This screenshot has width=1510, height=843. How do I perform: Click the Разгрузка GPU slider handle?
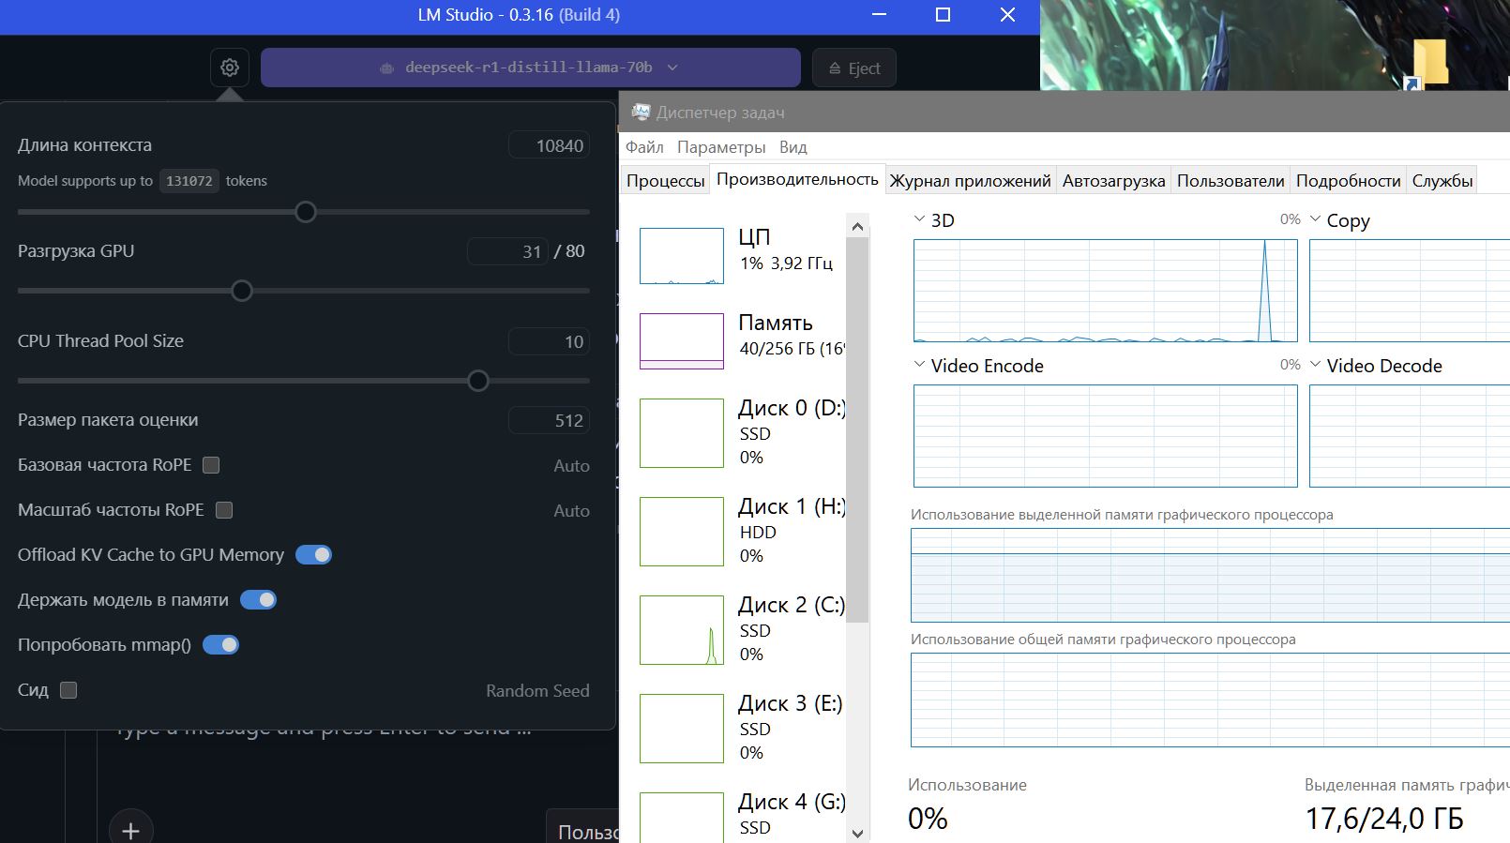[x=242, y=291]
